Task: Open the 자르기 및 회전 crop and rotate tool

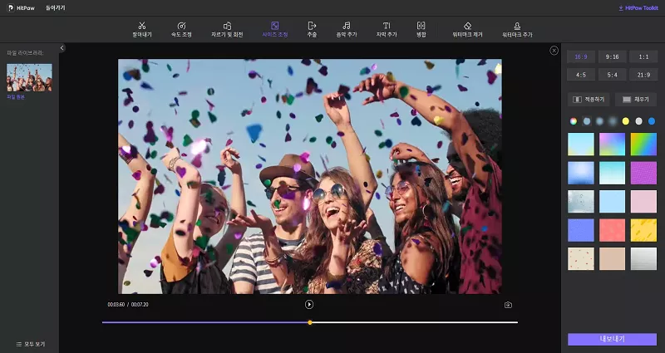Action: click(230, 29)
